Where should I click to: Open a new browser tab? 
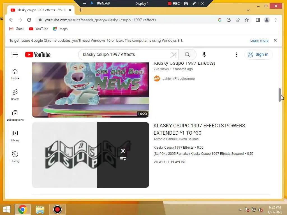(81, 10)
